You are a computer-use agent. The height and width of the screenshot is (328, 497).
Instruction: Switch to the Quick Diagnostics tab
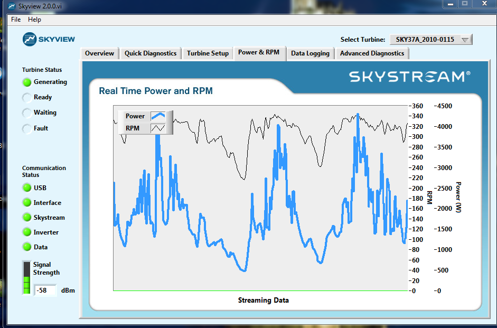tap(151, 53)
